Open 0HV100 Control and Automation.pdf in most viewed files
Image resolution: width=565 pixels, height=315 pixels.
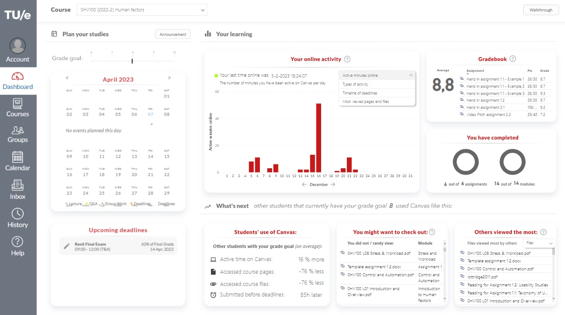pos(500,269)
